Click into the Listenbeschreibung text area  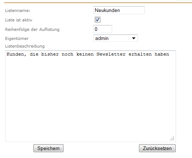pos(90,96)
